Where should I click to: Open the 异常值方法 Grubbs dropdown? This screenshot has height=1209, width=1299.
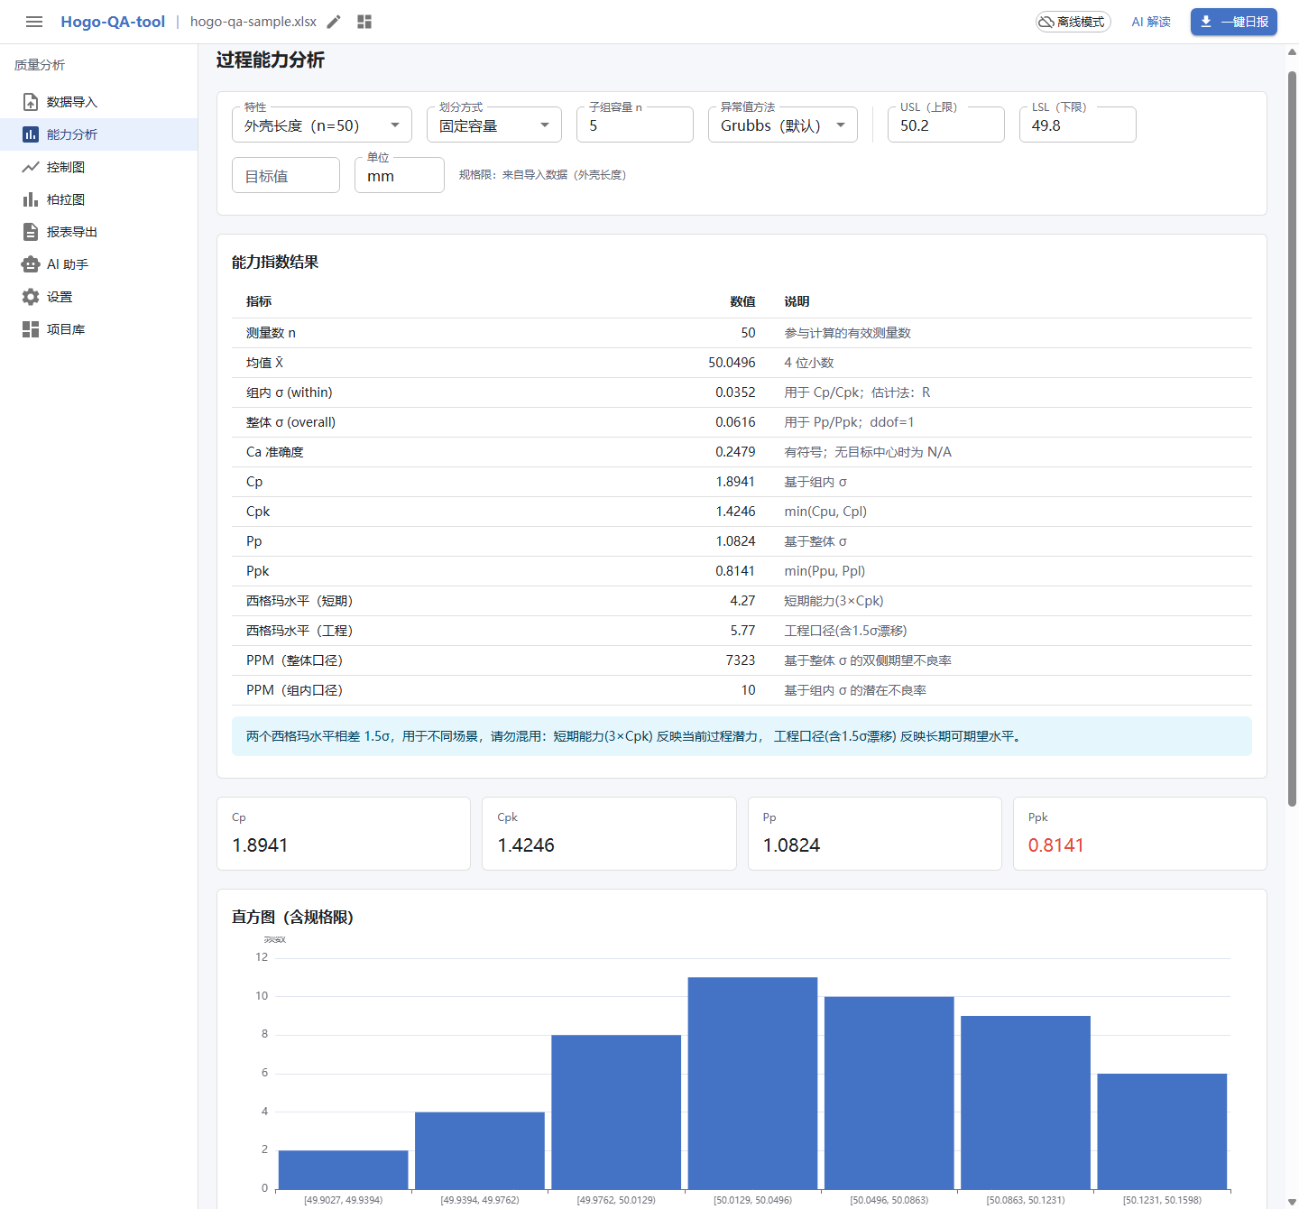[x=783, y=125]
